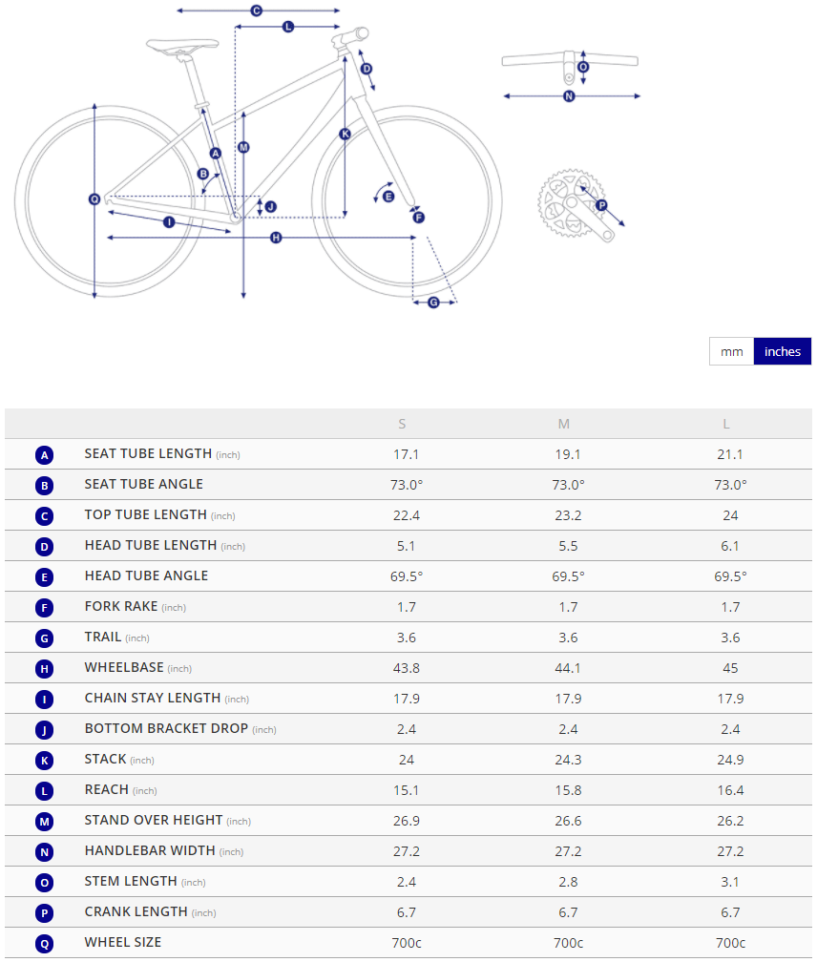This screenshot has height=962, width=817.
Task: Click the crankset illustration
Action: tap(571, 202)
